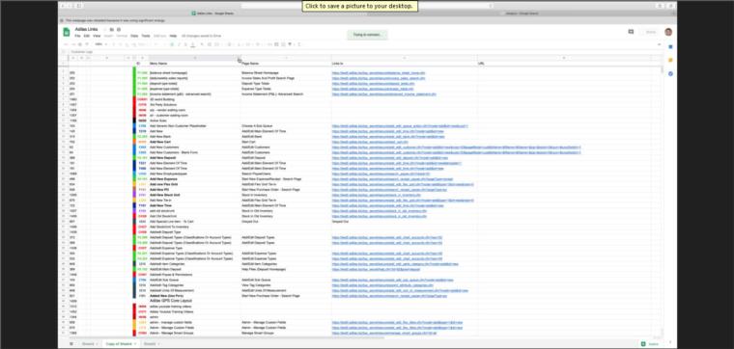Open the Data menu
Screen dimensions: 734x349
pyautogui.click(x=134, y=36)
